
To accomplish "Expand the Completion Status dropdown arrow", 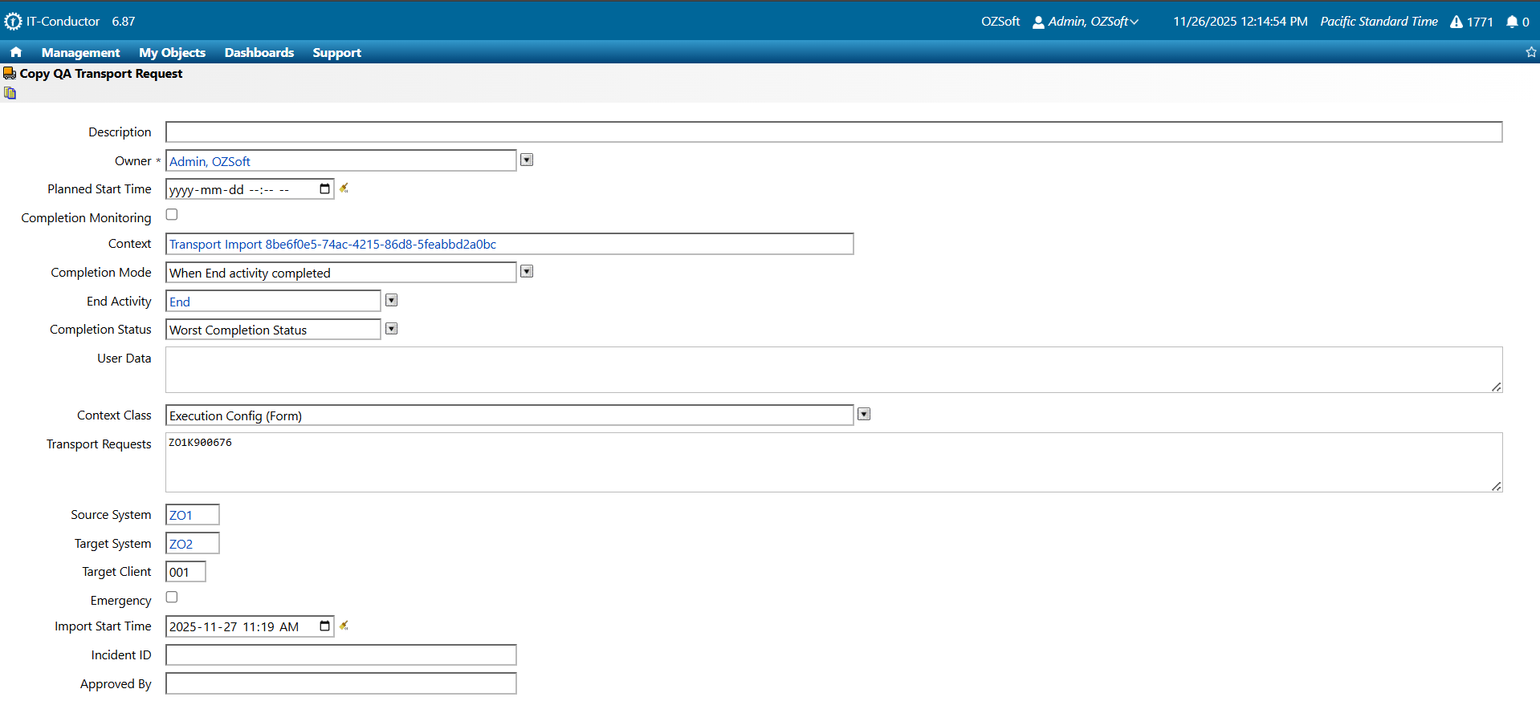I will [x=391, y=329].
